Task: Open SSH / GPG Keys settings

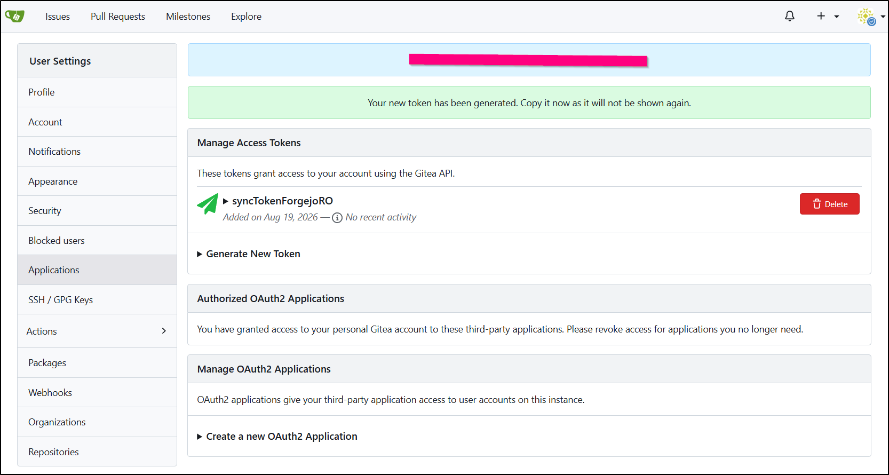Action: point(97,300)
